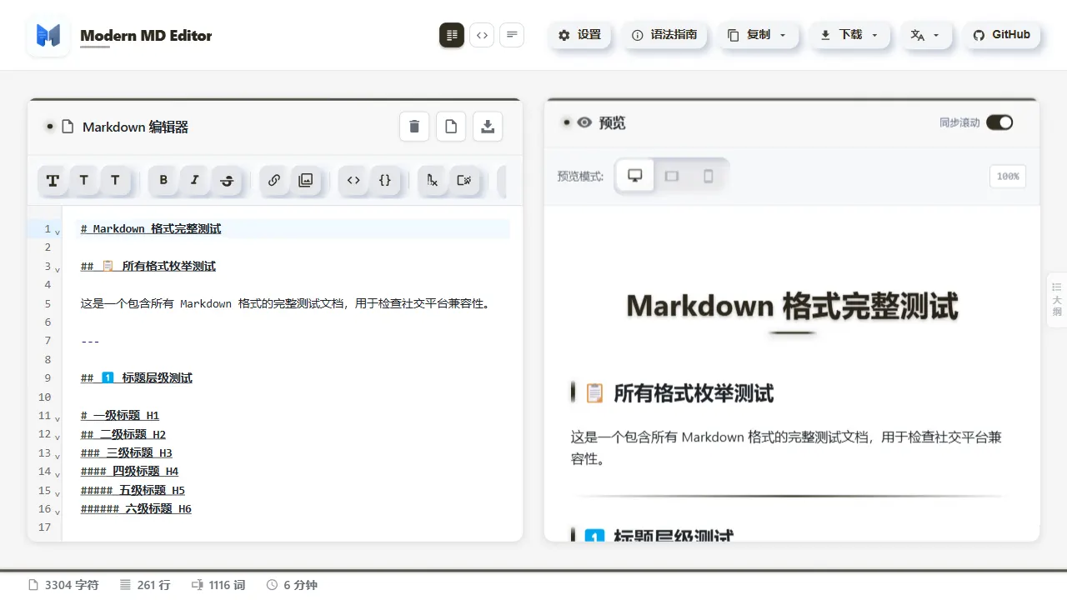Click editor line '### 三级标题 H3'
The image size is (1067, 600).
(127, 452)
